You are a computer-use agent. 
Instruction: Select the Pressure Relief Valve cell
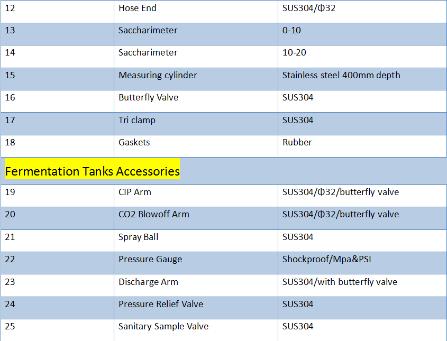[x=161, y=305]
